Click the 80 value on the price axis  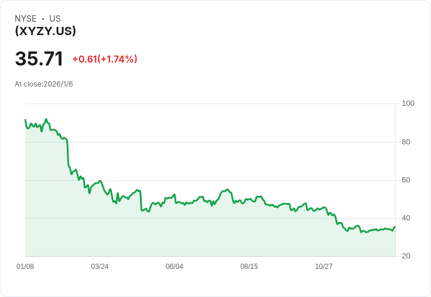tap(406, 142)
